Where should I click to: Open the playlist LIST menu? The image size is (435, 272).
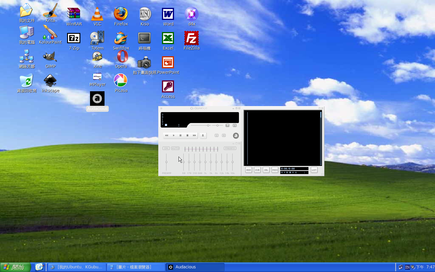point(314,170)
